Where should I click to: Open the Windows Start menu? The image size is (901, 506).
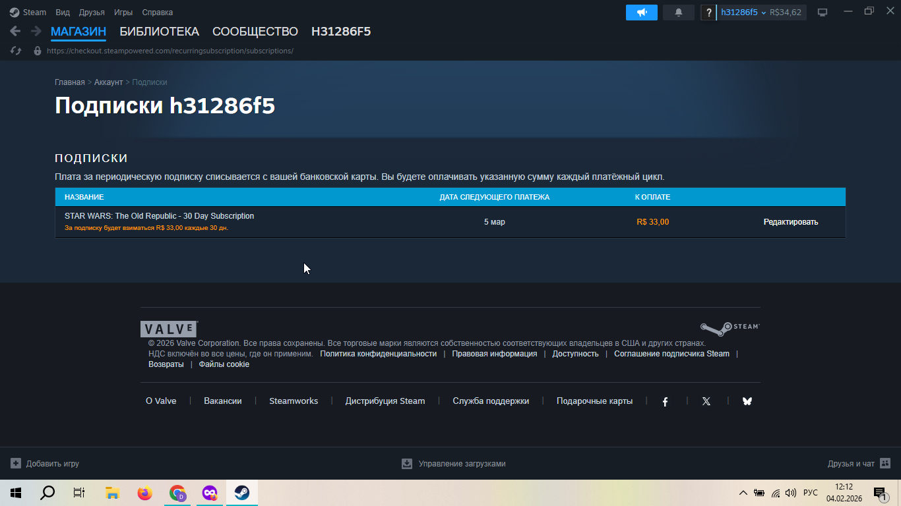coord(16,493)
